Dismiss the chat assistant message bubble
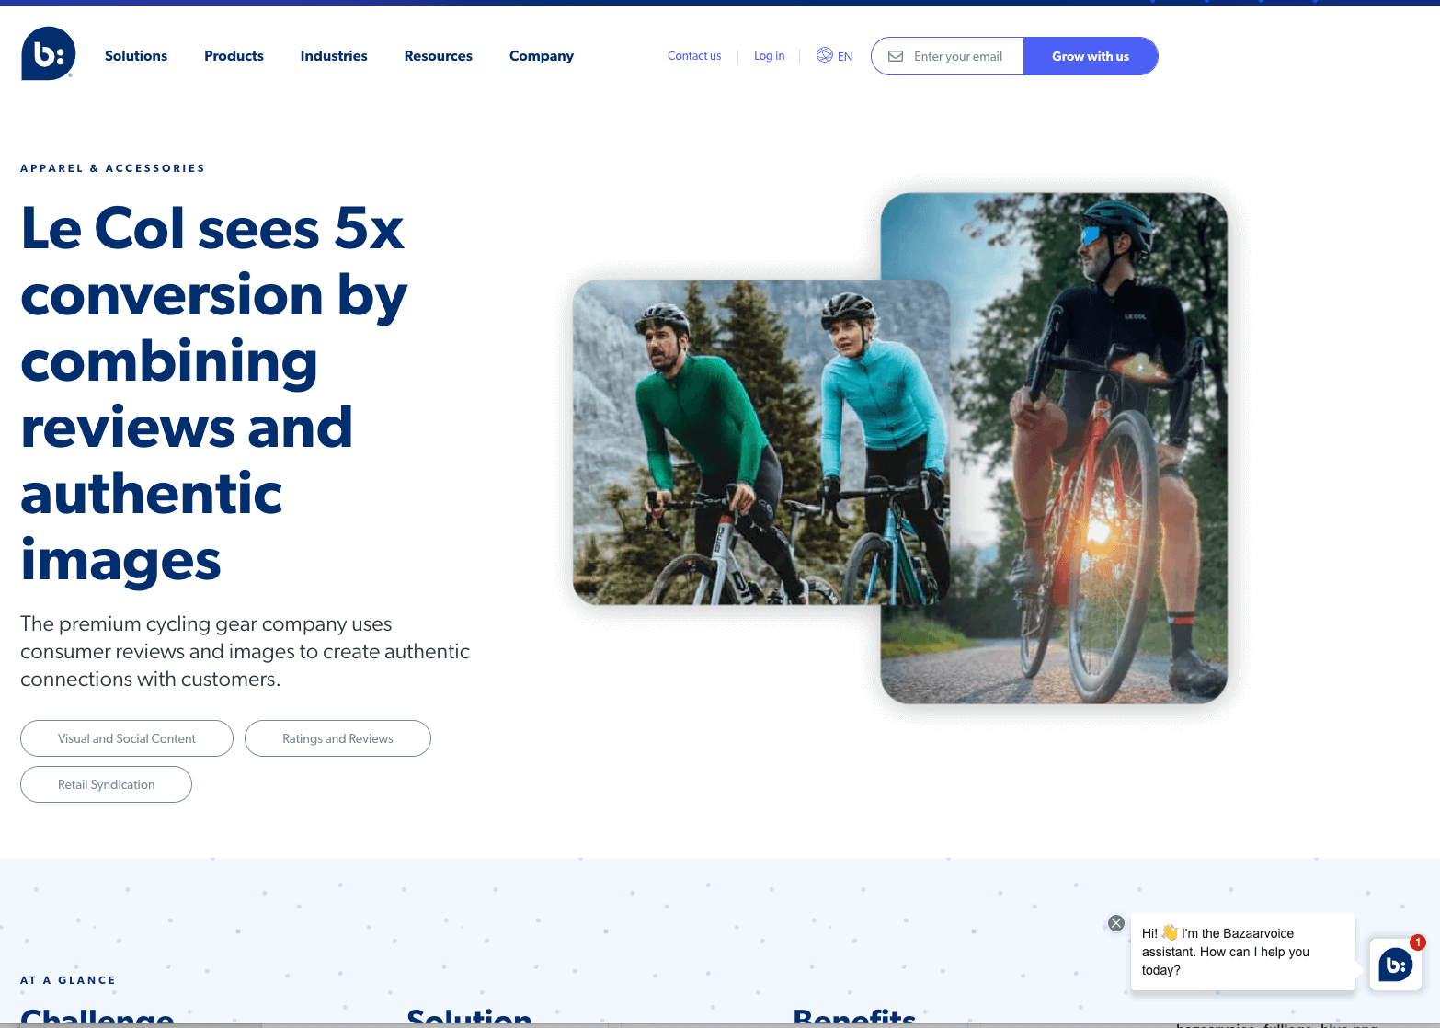This screenshot has width=1440, height=1028. [x=1116, y=923]
